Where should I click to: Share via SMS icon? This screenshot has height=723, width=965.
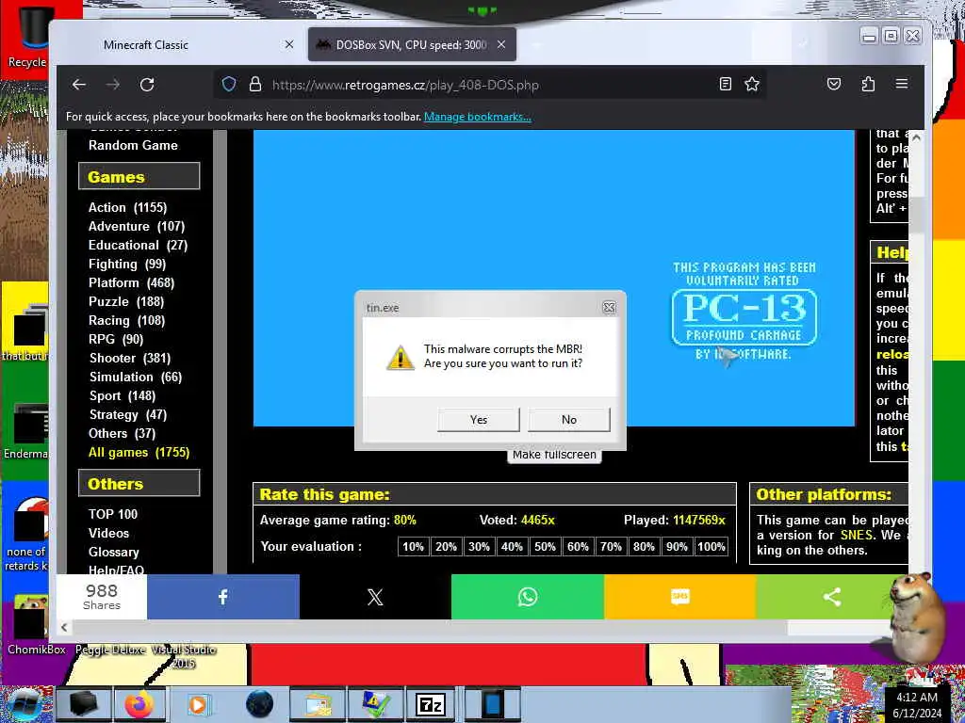tap(679, 596)
